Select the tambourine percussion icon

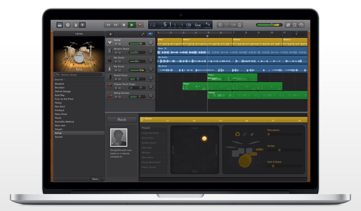(238, 134)
